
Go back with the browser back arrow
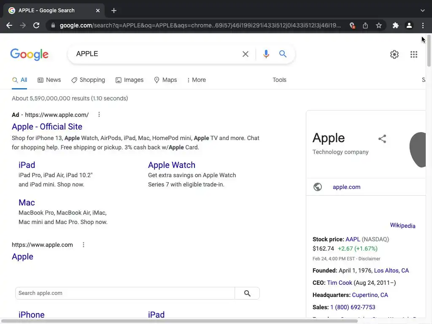tap(9, 25)
